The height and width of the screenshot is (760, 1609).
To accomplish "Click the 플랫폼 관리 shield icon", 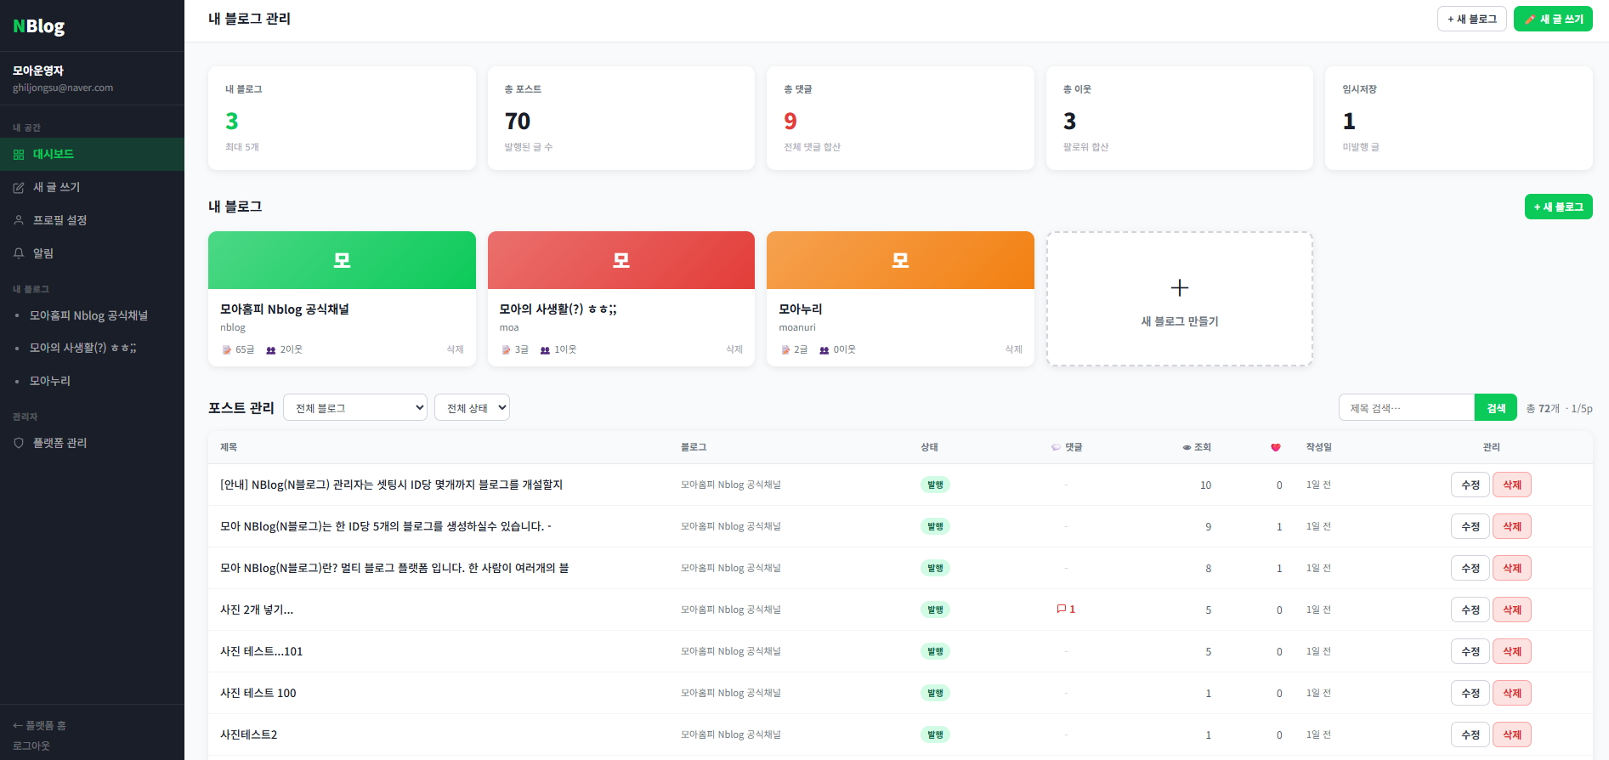I will pos(19,443).
